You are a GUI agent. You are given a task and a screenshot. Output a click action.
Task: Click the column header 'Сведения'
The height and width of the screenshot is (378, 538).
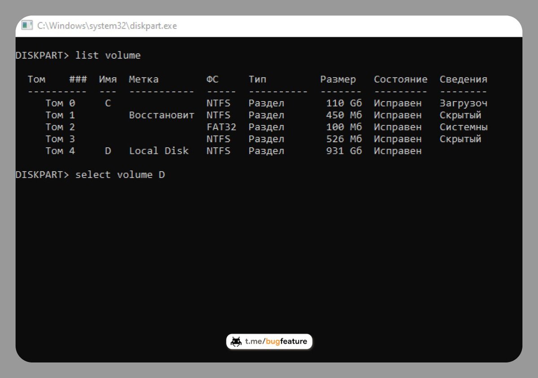tap(464, 79)
